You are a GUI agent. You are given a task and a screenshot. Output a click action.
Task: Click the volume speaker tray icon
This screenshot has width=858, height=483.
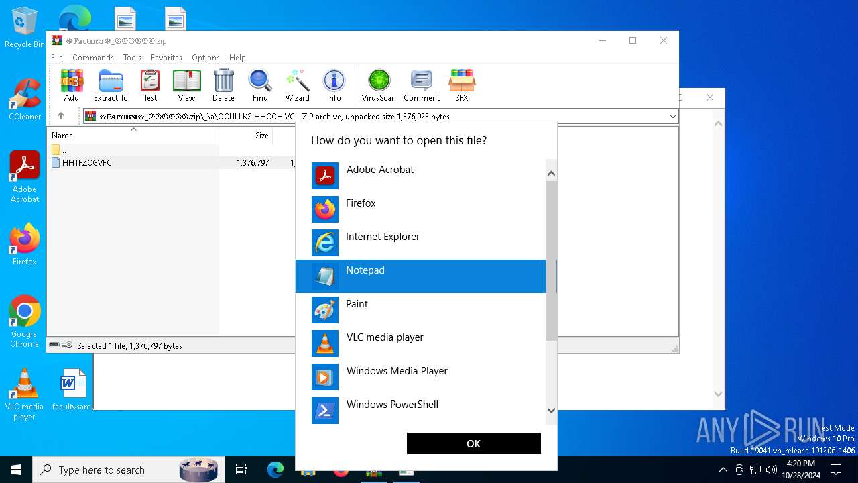coord(772,470)
